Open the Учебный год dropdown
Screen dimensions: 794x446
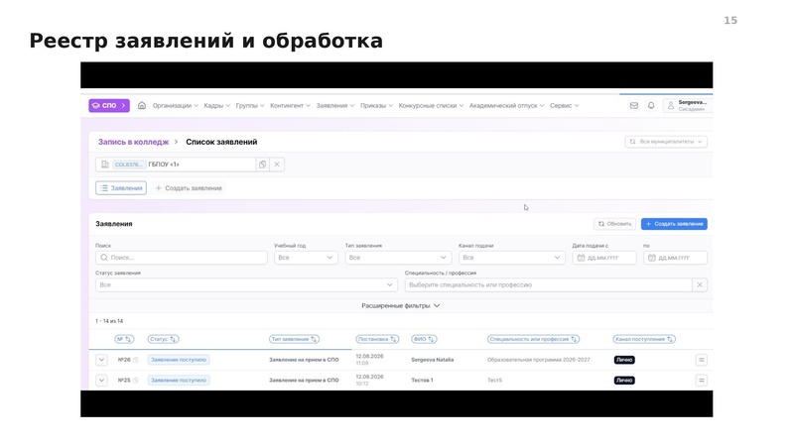tap(306, 258)
